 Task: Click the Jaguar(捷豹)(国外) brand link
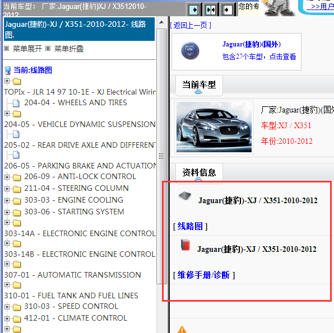tap(252, 44)
